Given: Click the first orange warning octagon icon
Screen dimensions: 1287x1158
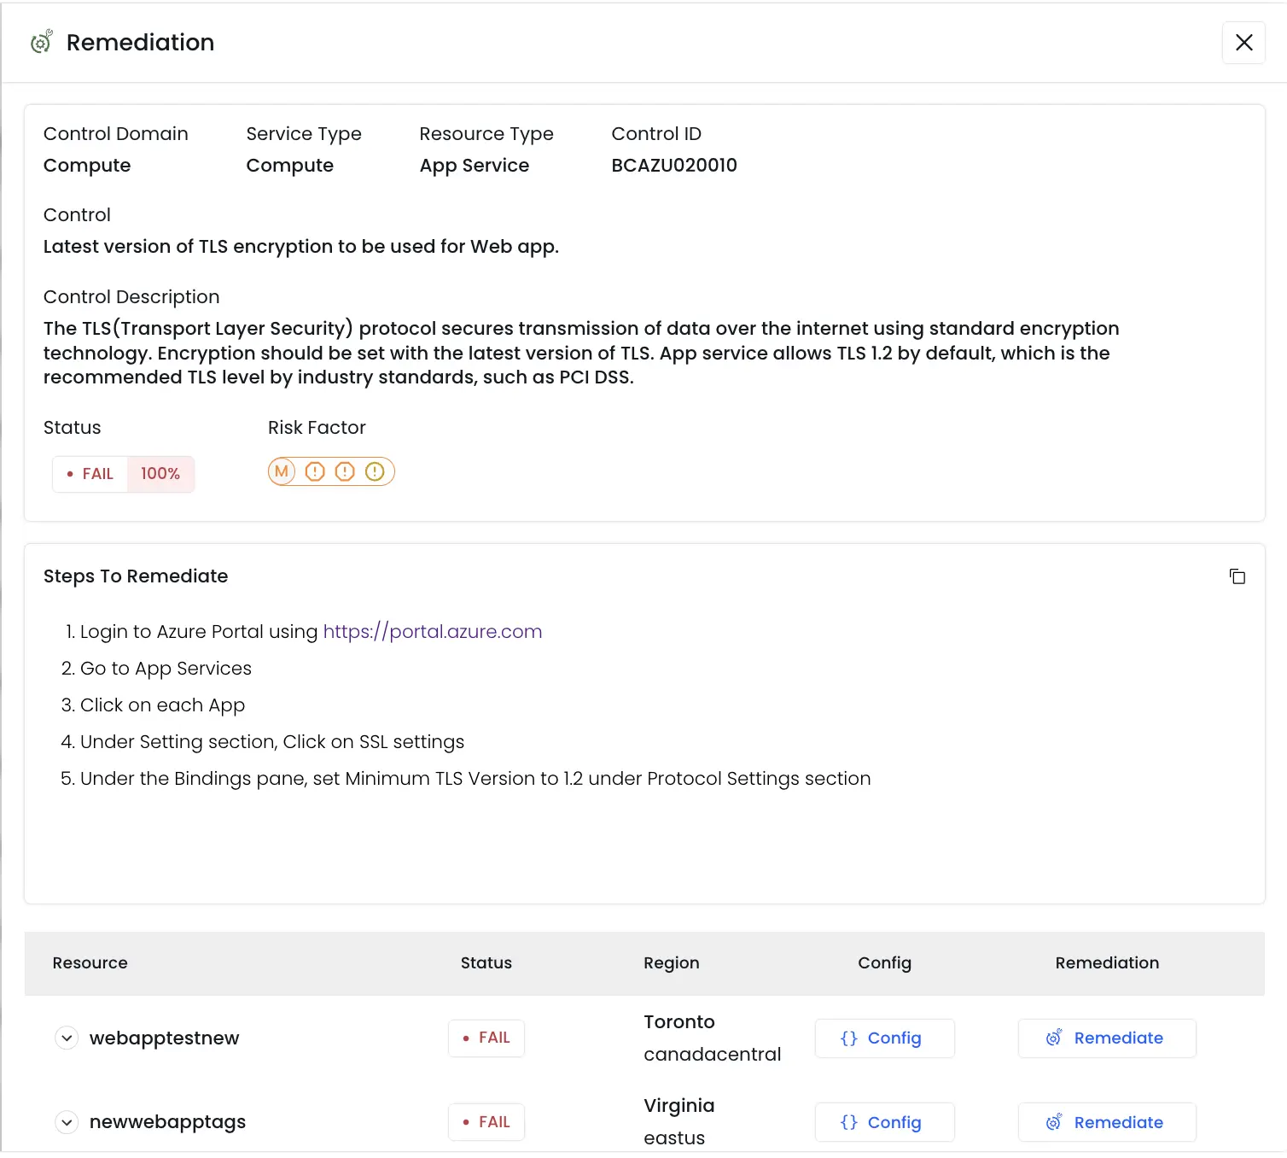Looking at the screenshot, I should (314, 471).
